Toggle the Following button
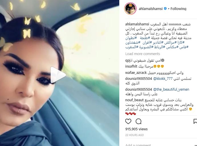 (178, 9)
